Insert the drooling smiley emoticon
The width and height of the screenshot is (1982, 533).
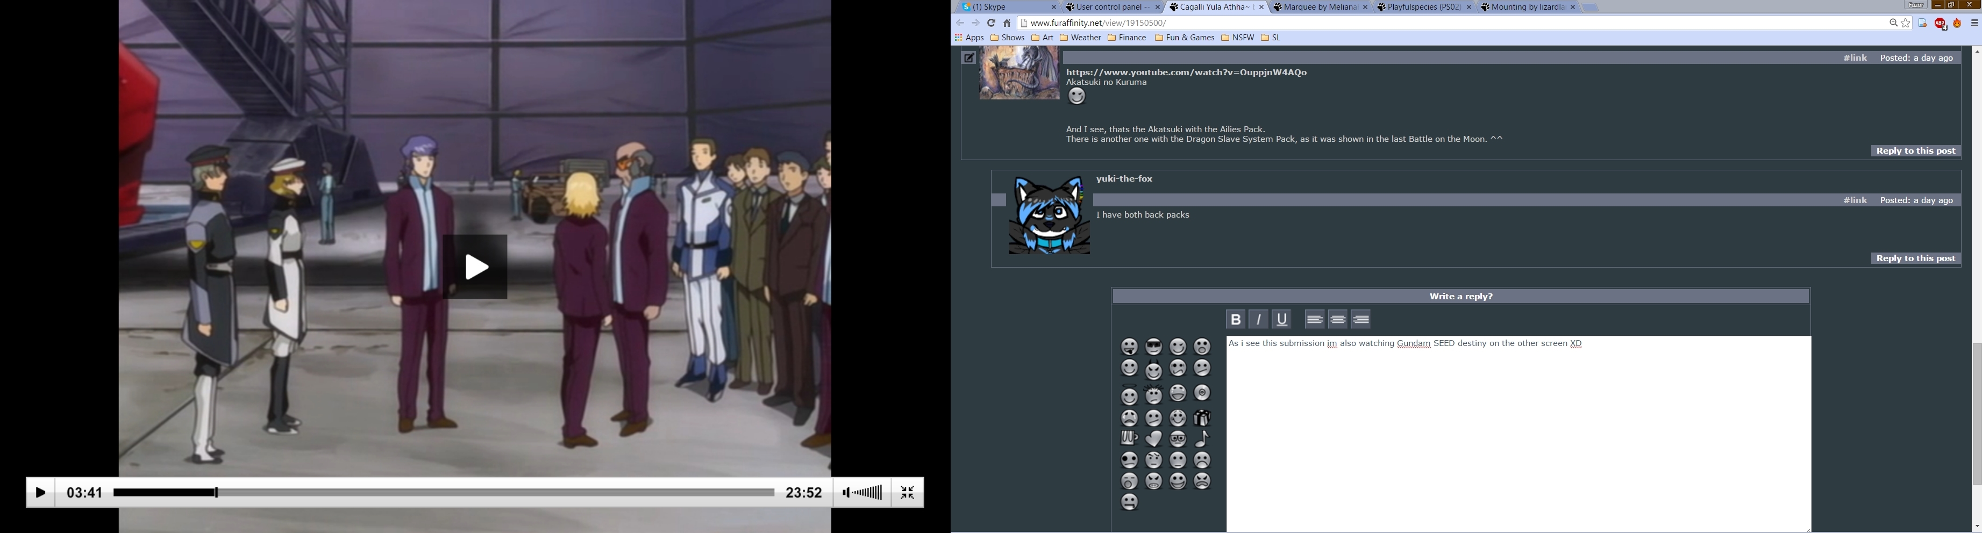pos(1130,502)
